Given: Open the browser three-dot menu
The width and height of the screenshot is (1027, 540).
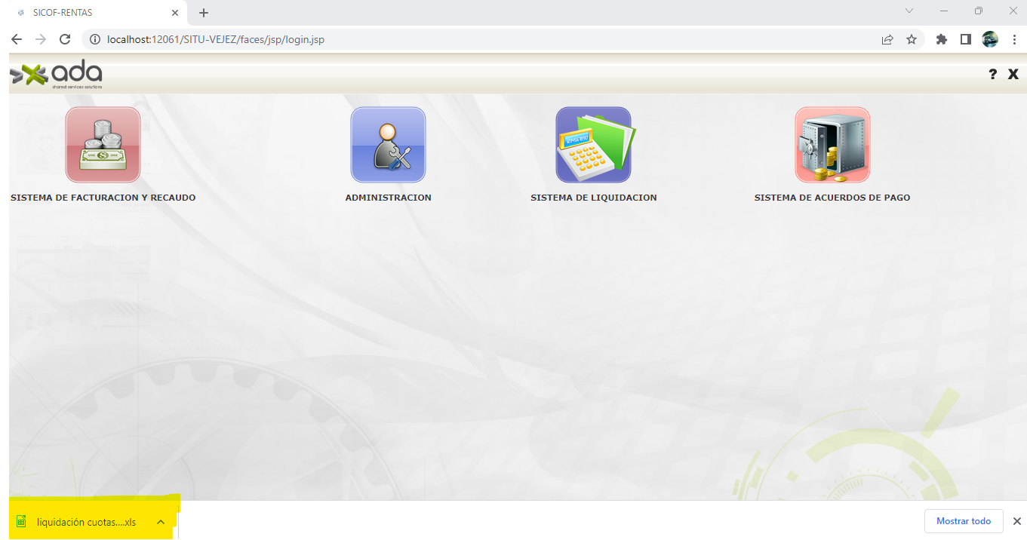Looking at the screenshot, I should tap(1013, 39).
